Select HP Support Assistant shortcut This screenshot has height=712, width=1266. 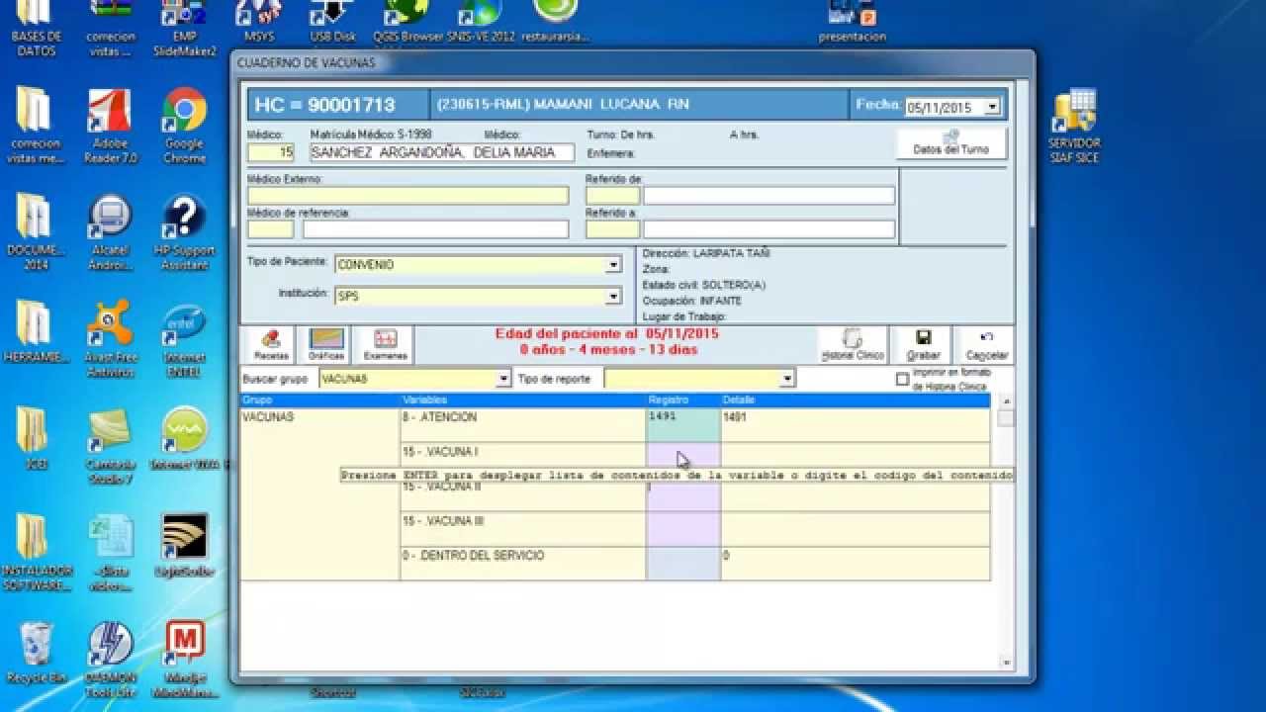coord(184,232)
